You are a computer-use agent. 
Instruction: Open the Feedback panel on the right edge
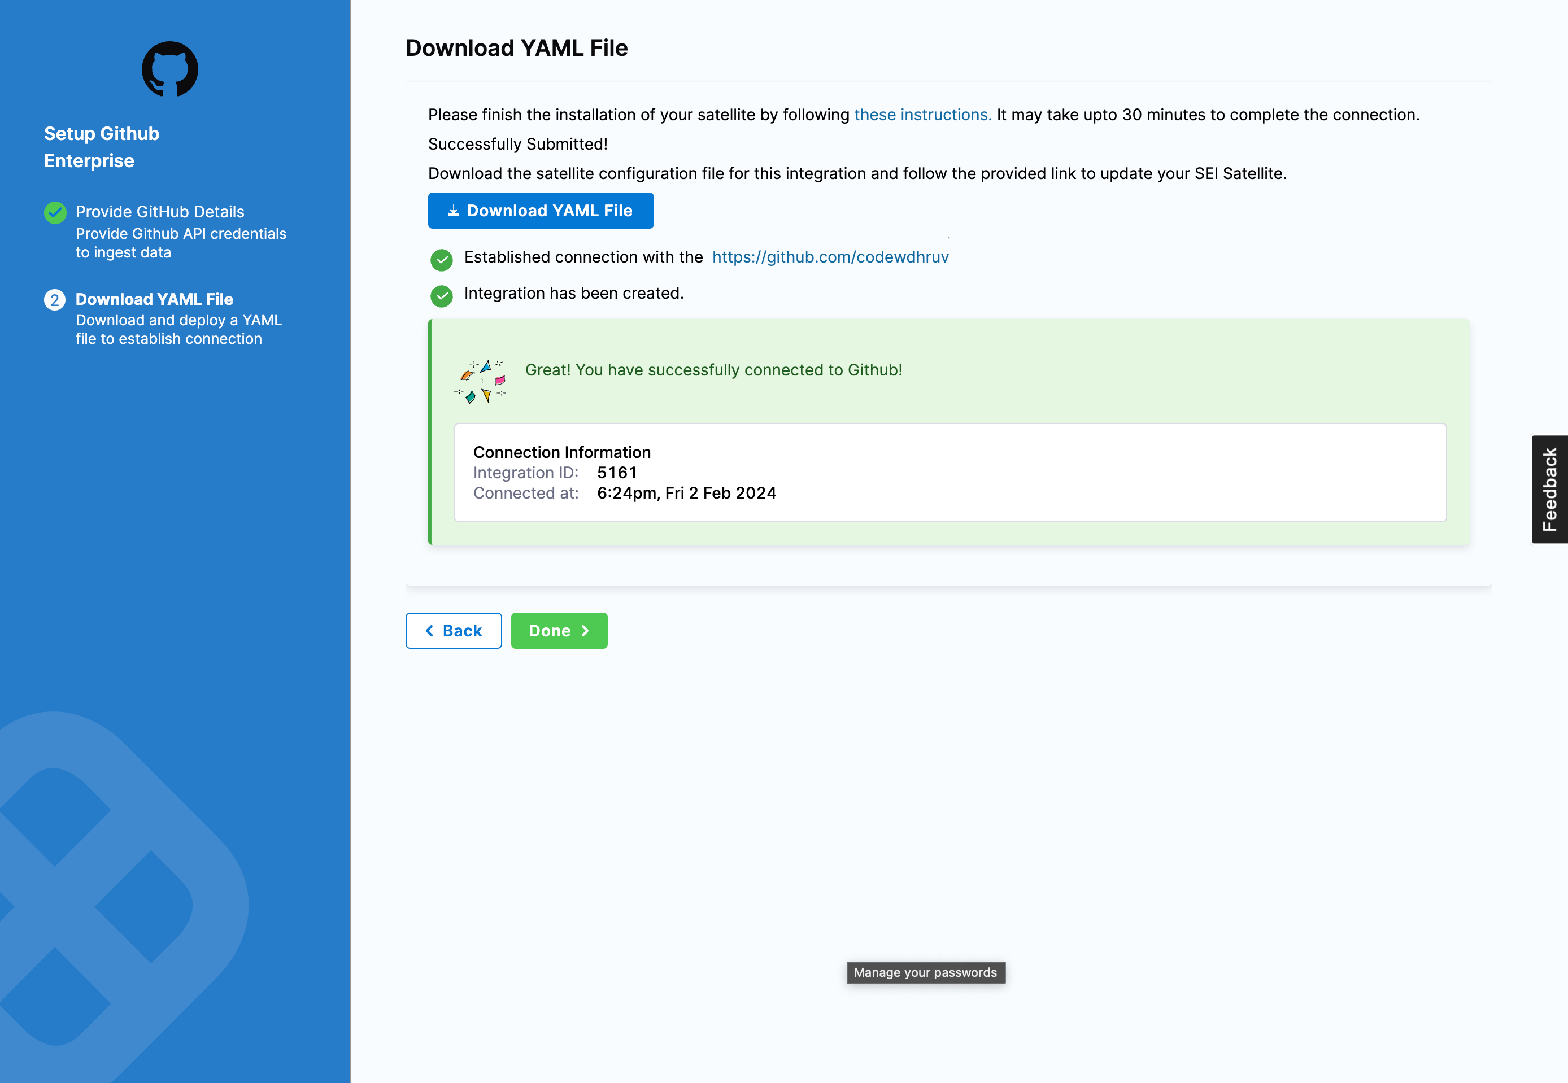point(1550,487)
